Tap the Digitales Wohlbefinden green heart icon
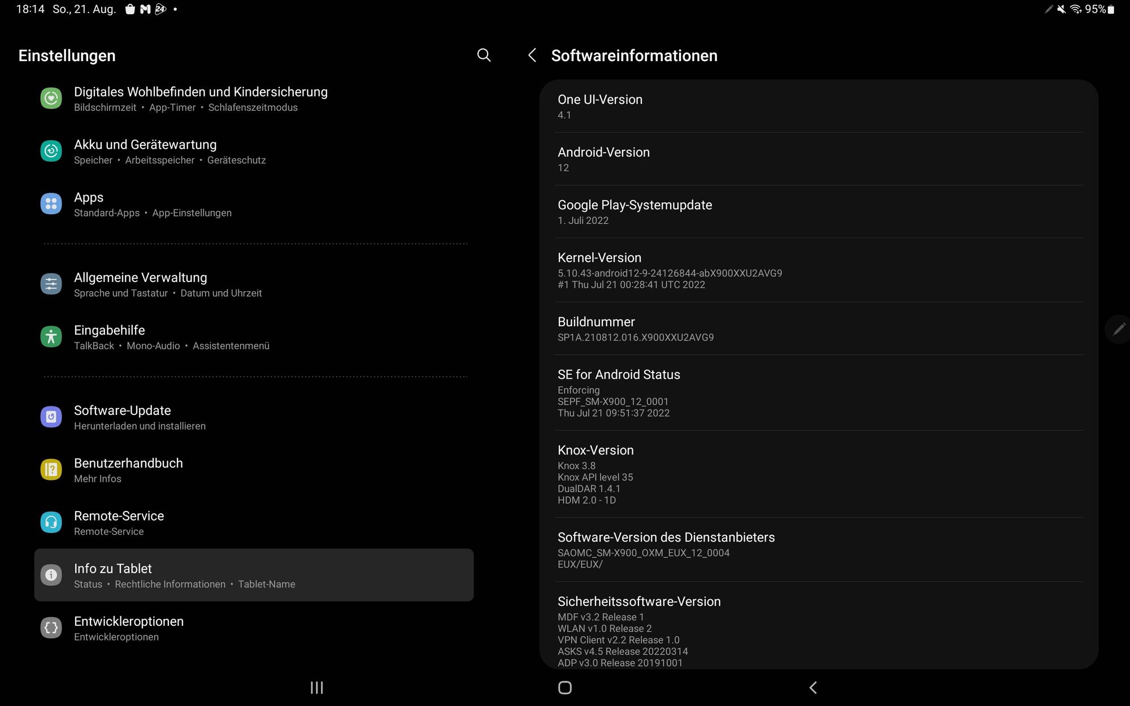 point(51,99)
